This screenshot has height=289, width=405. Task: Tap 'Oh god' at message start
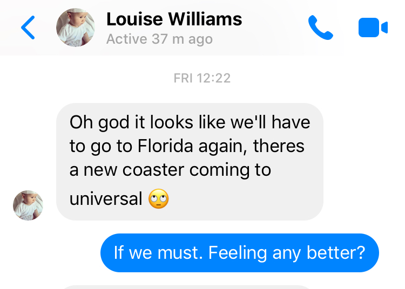(x=99, y=123)
